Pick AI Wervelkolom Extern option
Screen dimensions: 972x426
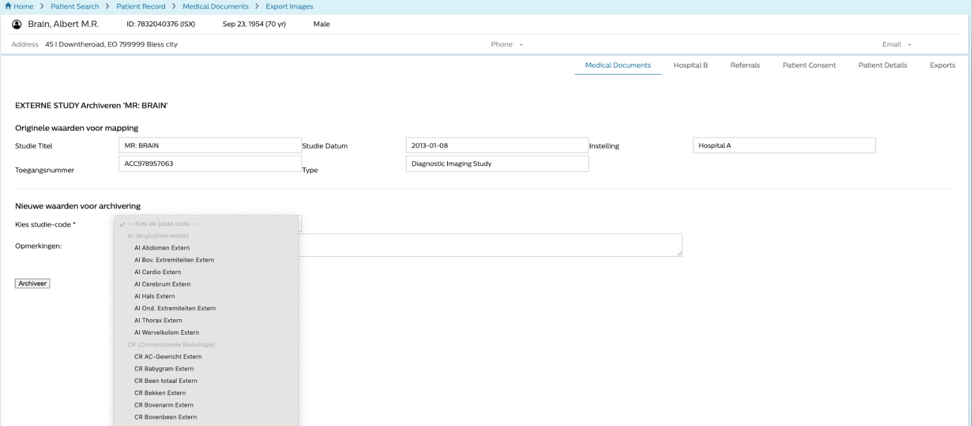click(206, 333)
